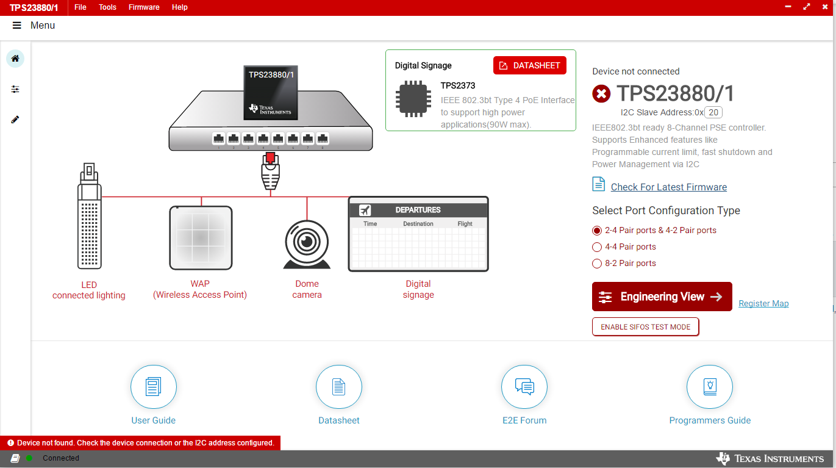Open the File menu
The width and height of the screenshot is (836, 468).
[x=80, y=7]
